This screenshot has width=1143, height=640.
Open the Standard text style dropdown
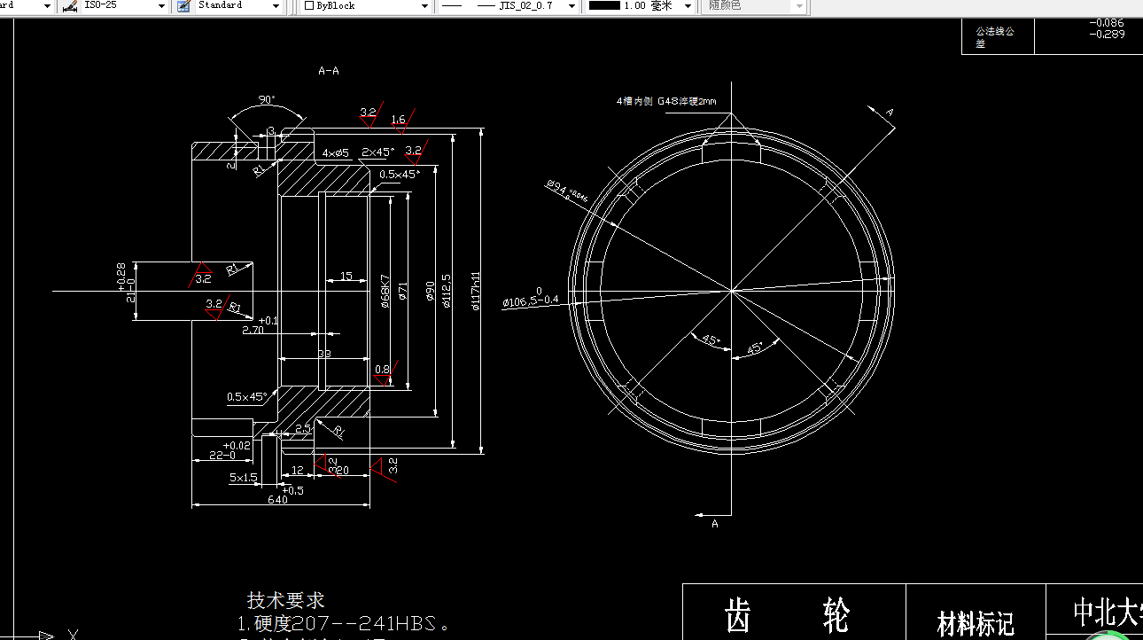click(x=276, y=6)
